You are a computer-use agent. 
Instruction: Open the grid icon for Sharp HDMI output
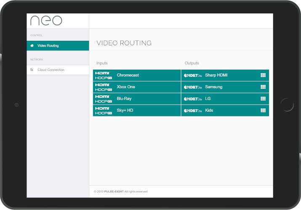(263, 75)
